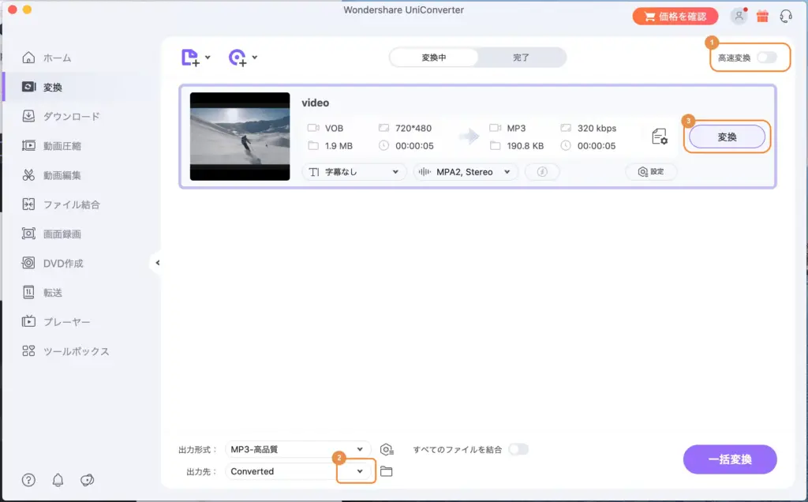Start batch conversion with 一括変換
Screen dimensions: 808x502
click(x=729, y=459)
